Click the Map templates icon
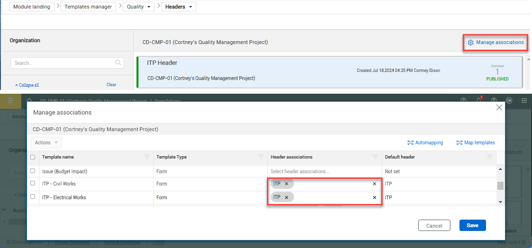Viewport: 532px width, 248px height. pos(459,143)
